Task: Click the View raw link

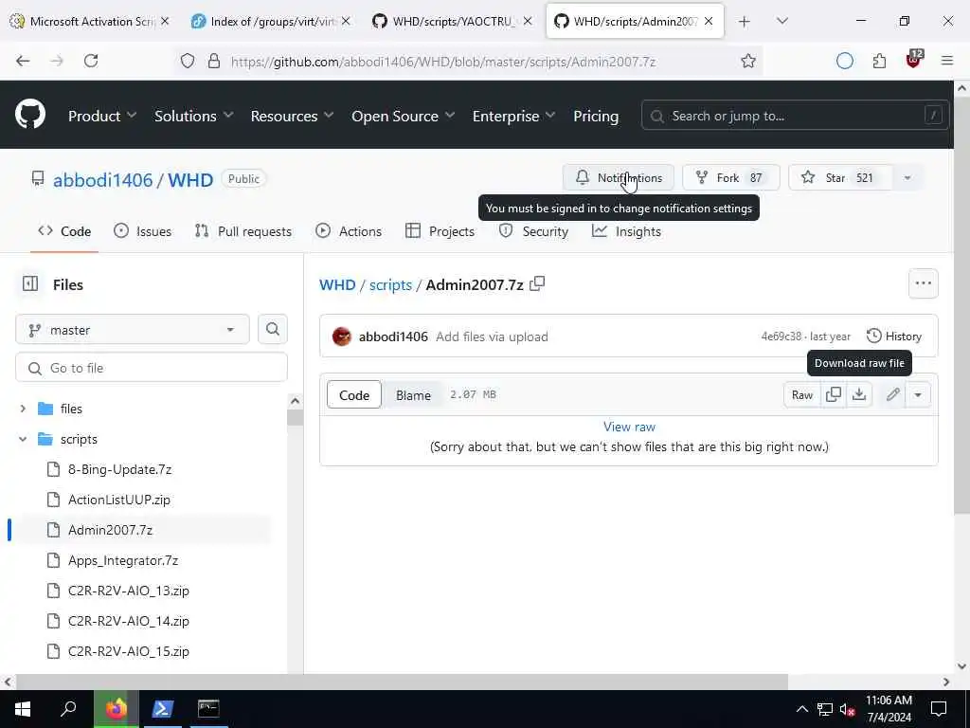Action: [629, 427]
